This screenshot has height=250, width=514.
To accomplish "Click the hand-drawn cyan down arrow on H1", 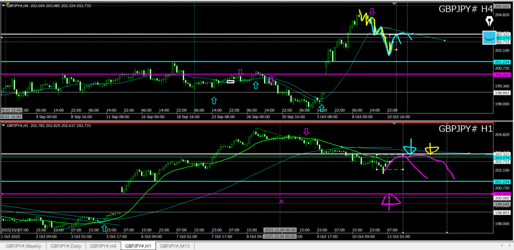I will [x=410, y=147].
